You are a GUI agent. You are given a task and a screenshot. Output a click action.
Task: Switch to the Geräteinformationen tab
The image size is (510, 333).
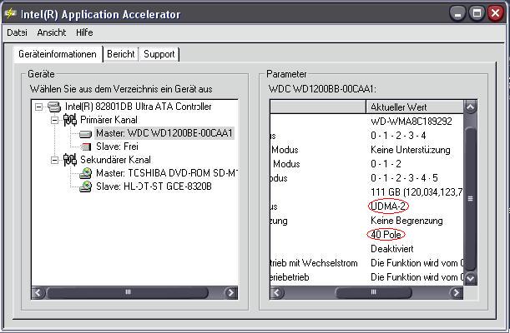58,54
